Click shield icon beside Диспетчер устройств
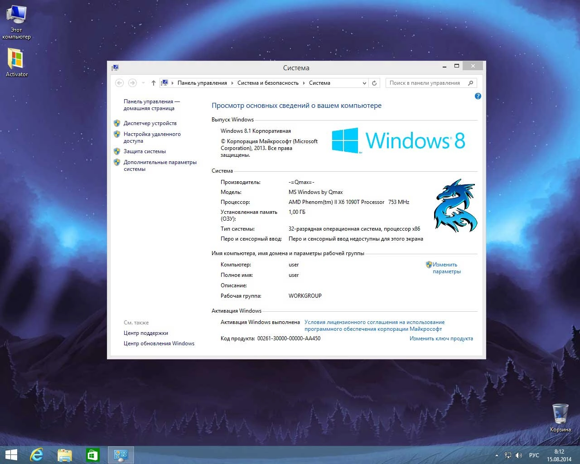This screenshot has height=464, width=580. [117, 123]
